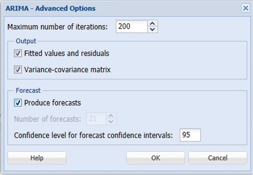Confirm settings with the OK button
Image resolution: width=253 pixels, height=175 pixels.
tap(155, 158)
